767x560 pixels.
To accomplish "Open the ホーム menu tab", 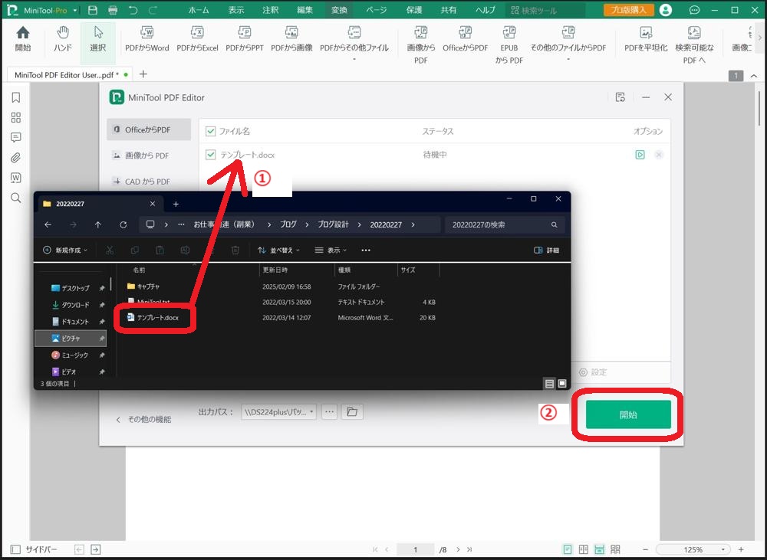I will 199,10.
